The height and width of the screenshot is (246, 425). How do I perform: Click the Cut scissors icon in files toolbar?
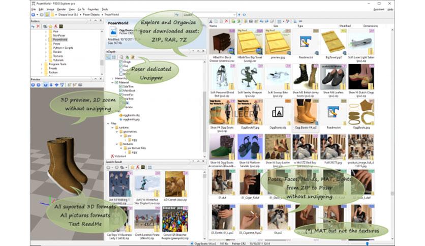(210, 21)
